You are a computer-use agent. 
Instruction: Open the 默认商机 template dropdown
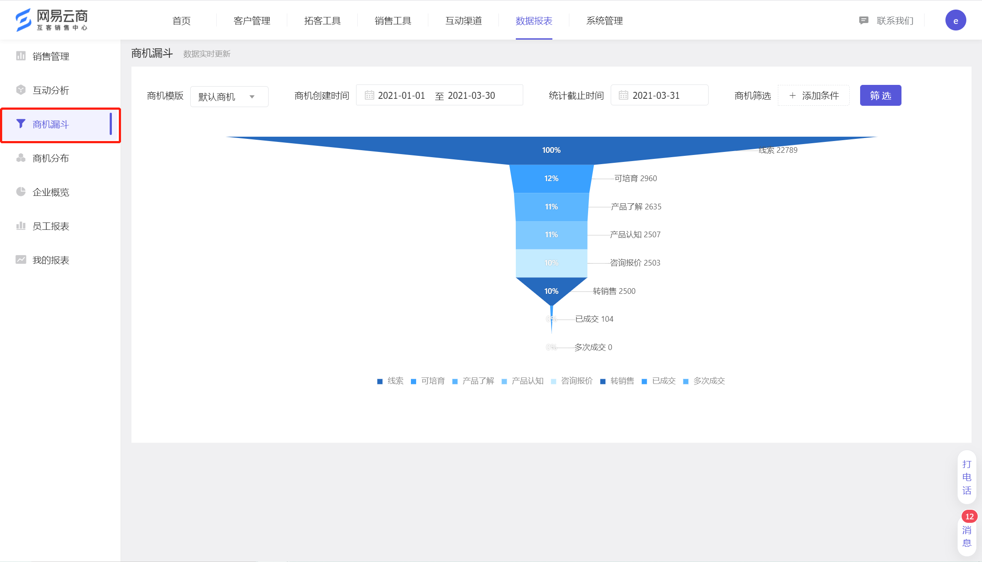click(229, 96)
